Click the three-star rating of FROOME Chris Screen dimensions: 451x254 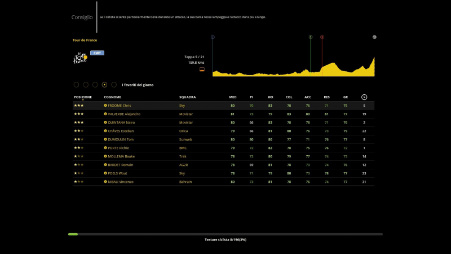(79, 106)
